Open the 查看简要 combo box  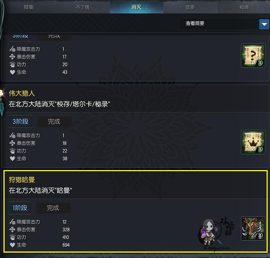point(224,24)
